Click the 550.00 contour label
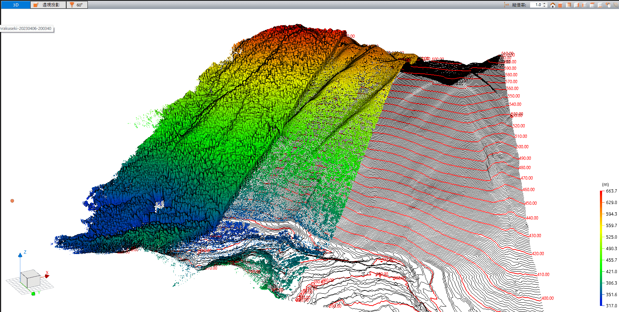 tap(514, 96)
